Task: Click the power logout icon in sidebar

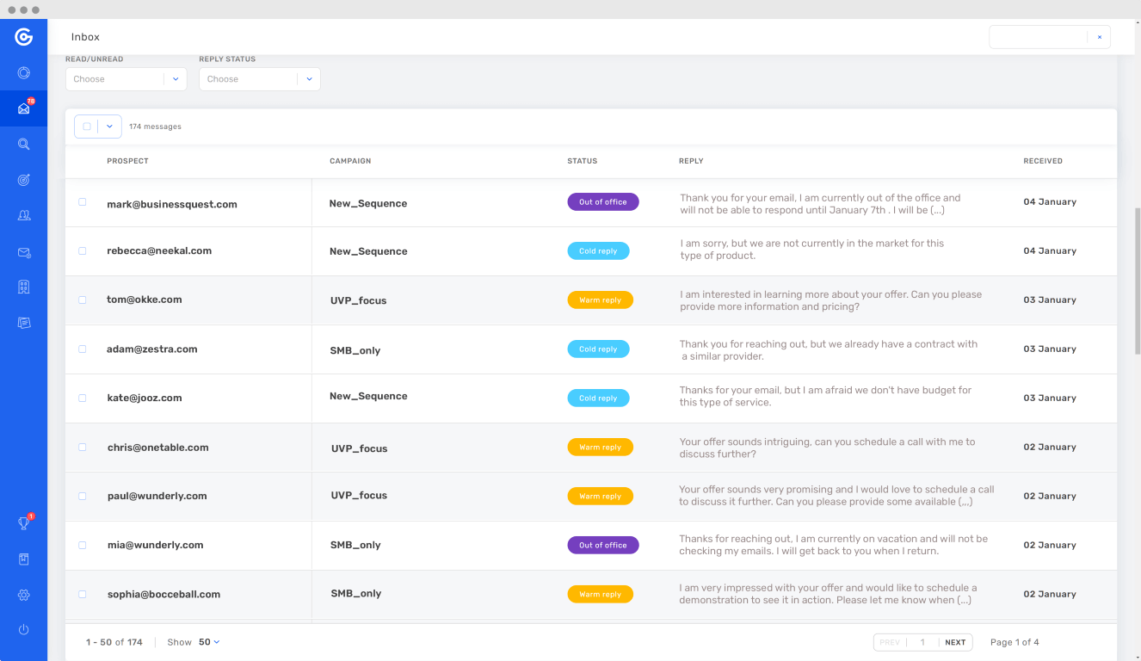Action: pyautogui.click(x=23, y=630)
